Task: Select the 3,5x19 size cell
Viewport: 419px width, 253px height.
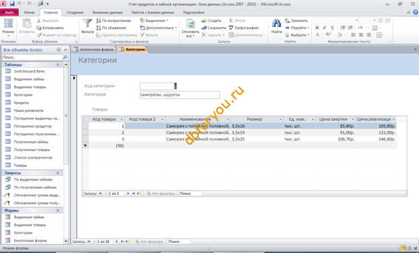Action: click(x=257, y=132)
